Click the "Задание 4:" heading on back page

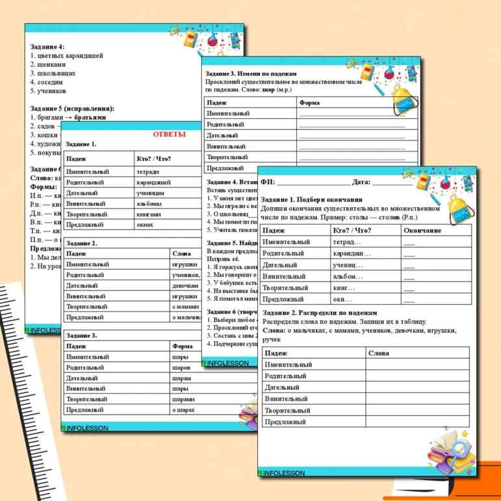click(47, 47)
